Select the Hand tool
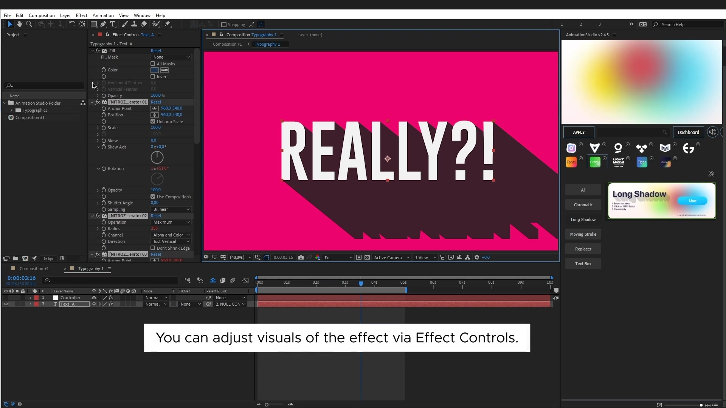726x408 pixels. (19, 24)
